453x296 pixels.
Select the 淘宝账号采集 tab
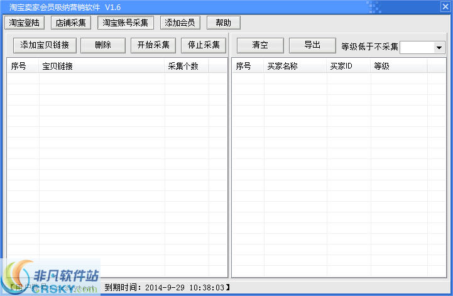pos(126,23)
